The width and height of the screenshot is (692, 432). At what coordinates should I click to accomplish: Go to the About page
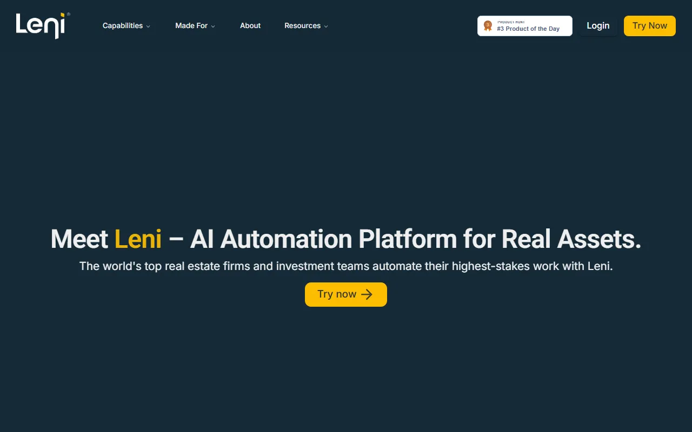tap(250, 26)
